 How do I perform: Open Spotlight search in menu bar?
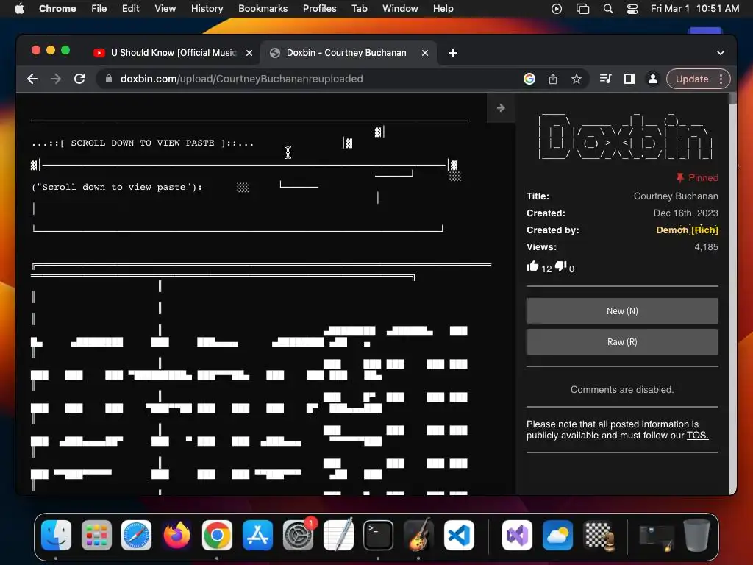point(608,8)
